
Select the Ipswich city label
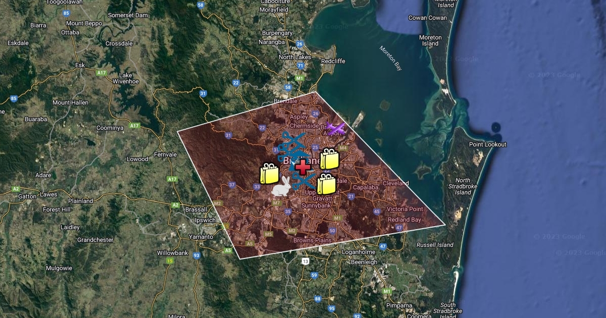pos(206,220)
